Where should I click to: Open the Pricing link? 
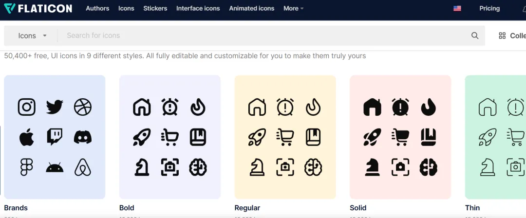click(489, 8)
